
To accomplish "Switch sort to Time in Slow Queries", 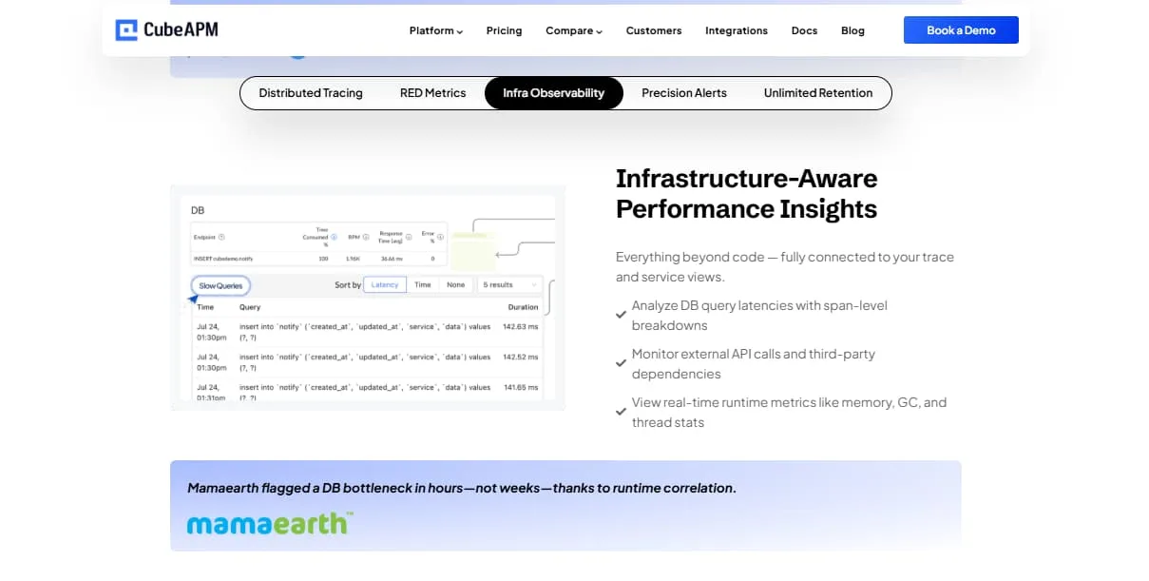I will point(423,284).
